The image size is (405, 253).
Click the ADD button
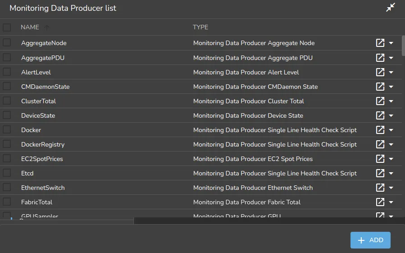click(370, 240)
